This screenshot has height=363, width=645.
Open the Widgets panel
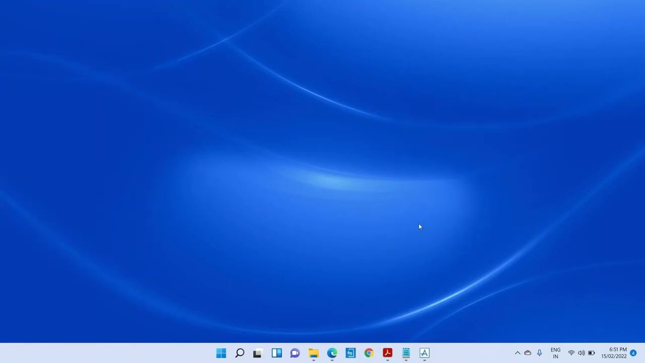pos(277,353)
